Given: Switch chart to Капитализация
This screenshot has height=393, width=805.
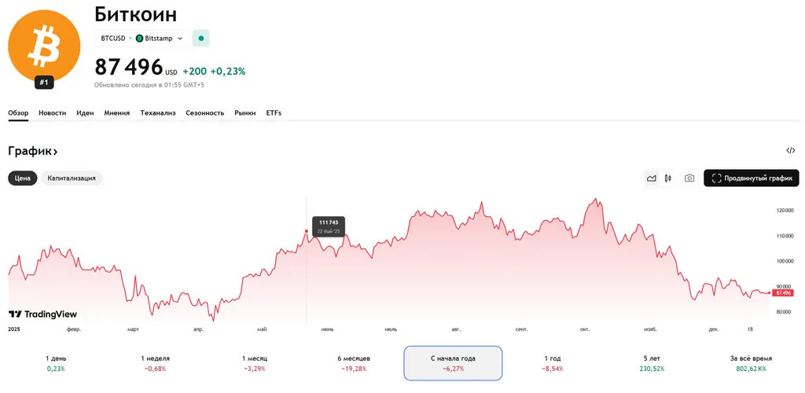Looking at the screenshot, I should [72, 178].
